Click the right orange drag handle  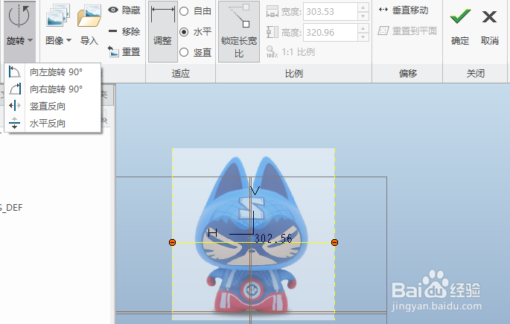pos(334,242)
